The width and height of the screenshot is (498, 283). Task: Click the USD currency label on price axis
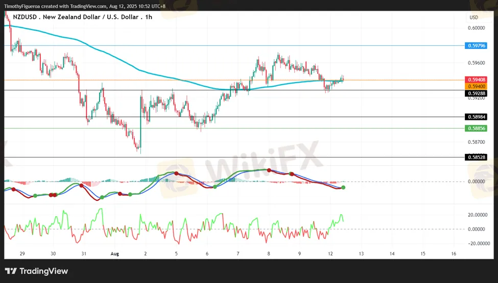(x=474, y=17)
